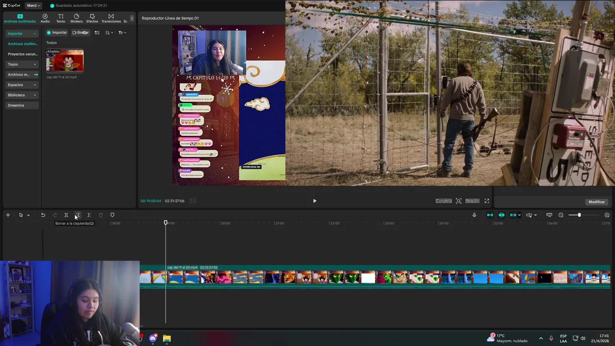Image resolution: width=615 pixels, height=346 pixels.
Task: Expand the Espacios section
Action: pos(22,85)
